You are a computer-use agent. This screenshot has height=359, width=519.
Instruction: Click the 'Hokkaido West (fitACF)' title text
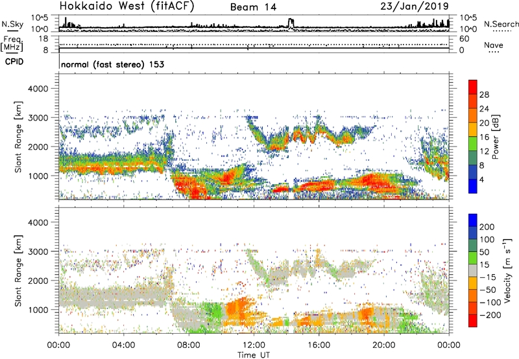tap(127, 6)
